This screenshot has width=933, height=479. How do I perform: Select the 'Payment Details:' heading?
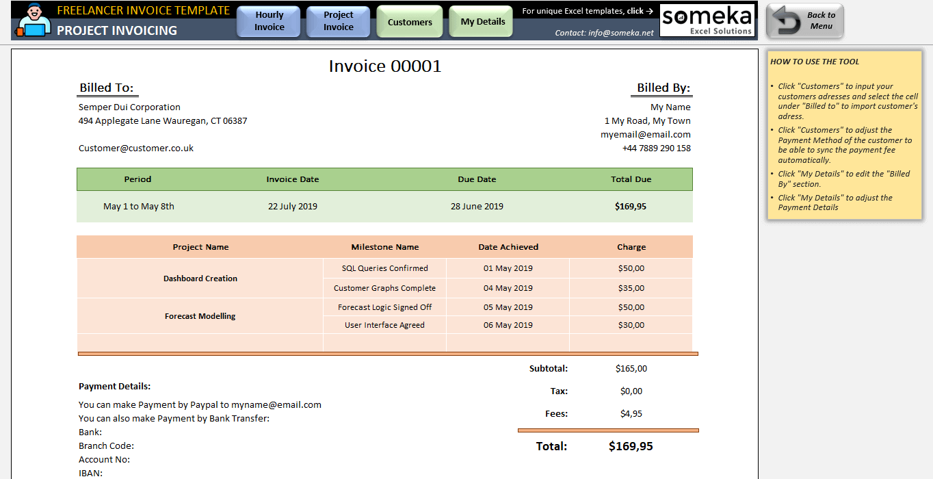[x=115, y=387]
